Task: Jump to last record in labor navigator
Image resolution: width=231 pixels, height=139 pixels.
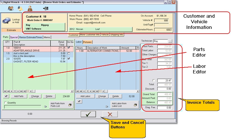Action: click(97, 91)
